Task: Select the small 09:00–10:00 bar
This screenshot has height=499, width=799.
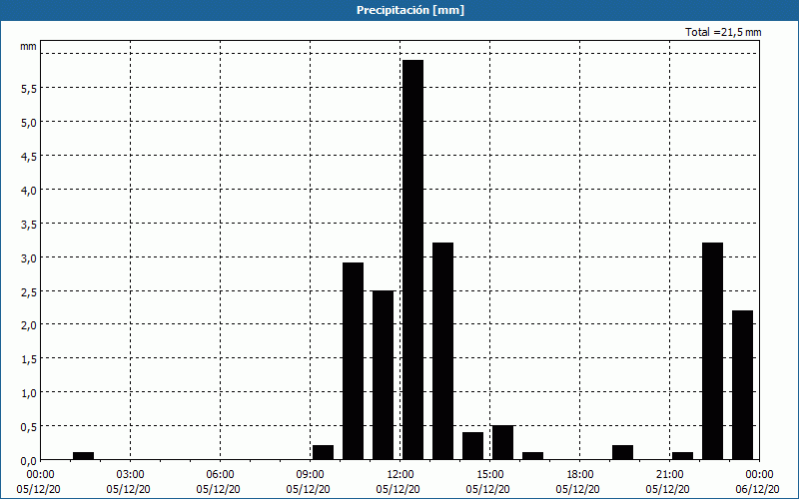Action: [x=323, y=453]
